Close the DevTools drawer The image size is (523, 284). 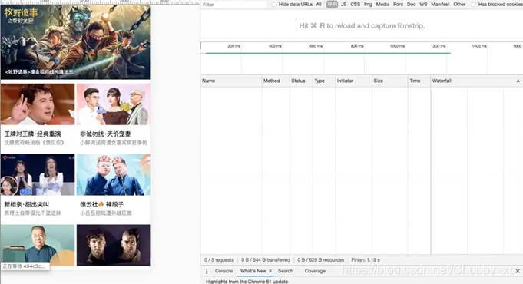tap(518, 271)
